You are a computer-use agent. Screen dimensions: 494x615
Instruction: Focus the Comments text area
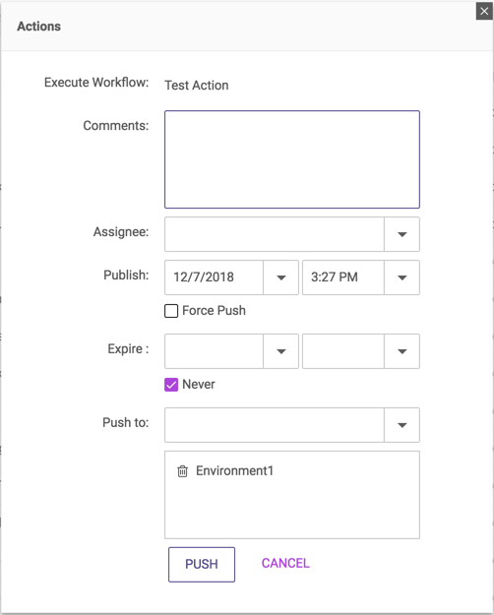point(292,159)
